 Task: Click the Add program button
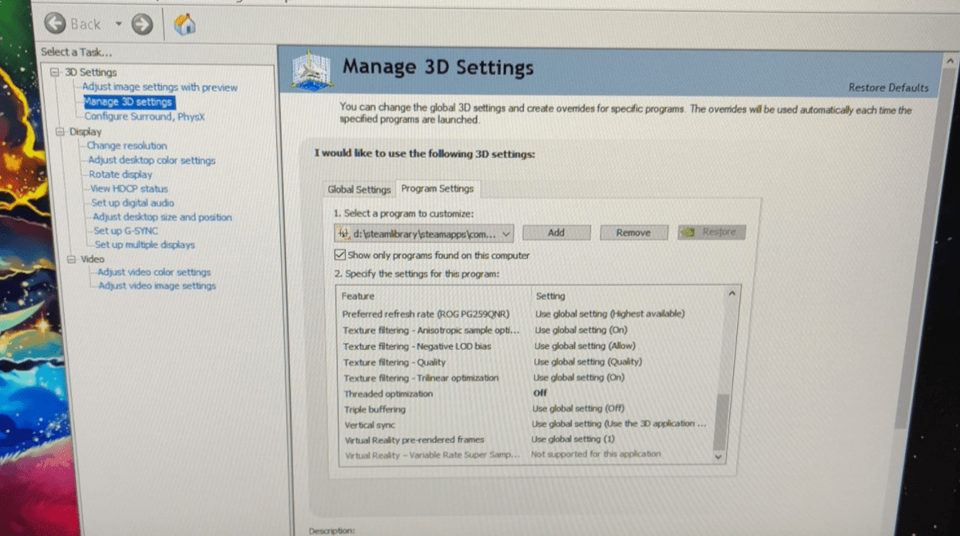coord(556,233)
